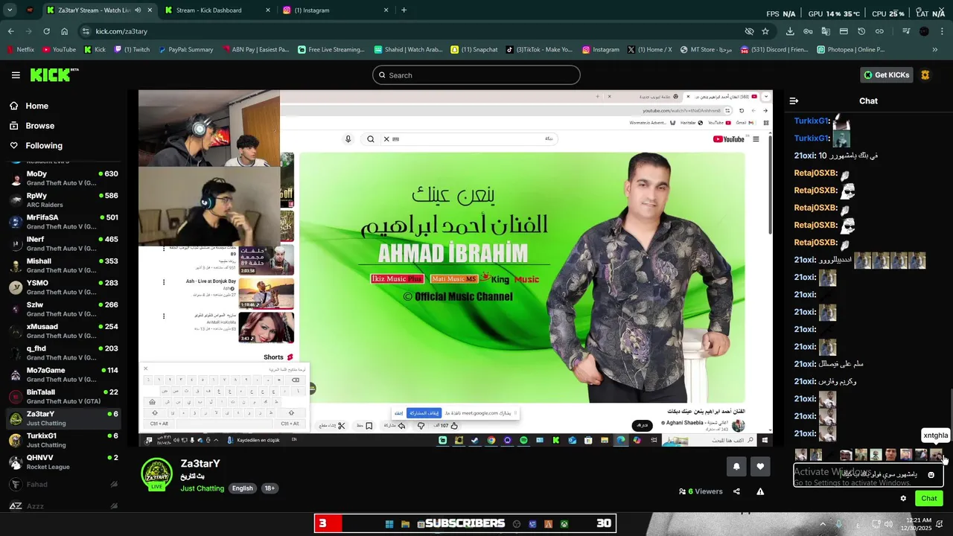This screenshot has width=953, height=536.
Task: Open the YouTube bookmark
Action: pyautogui.click(x=59, y=50)
